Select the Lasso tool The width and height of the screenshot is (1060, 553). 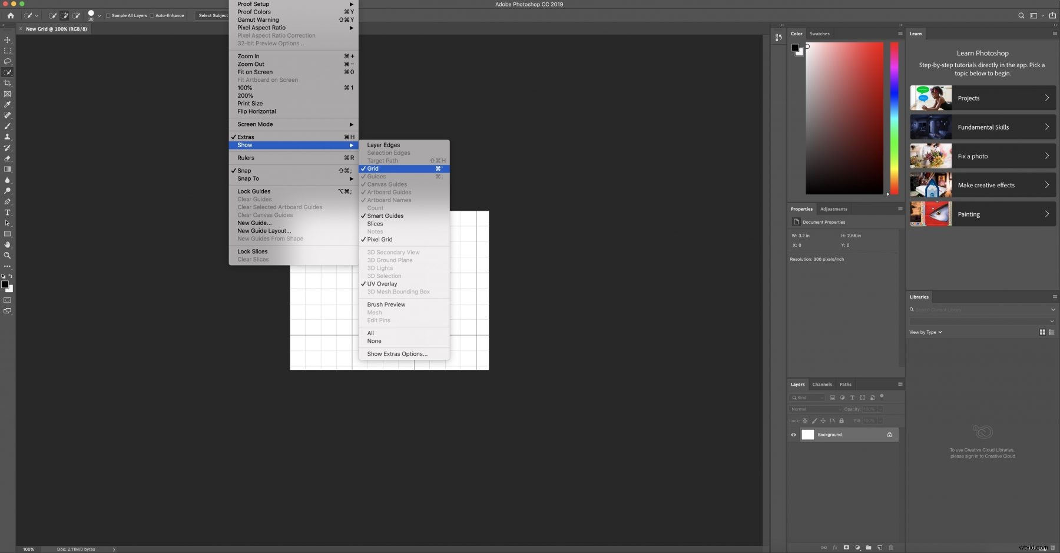[x=8, y=62]
